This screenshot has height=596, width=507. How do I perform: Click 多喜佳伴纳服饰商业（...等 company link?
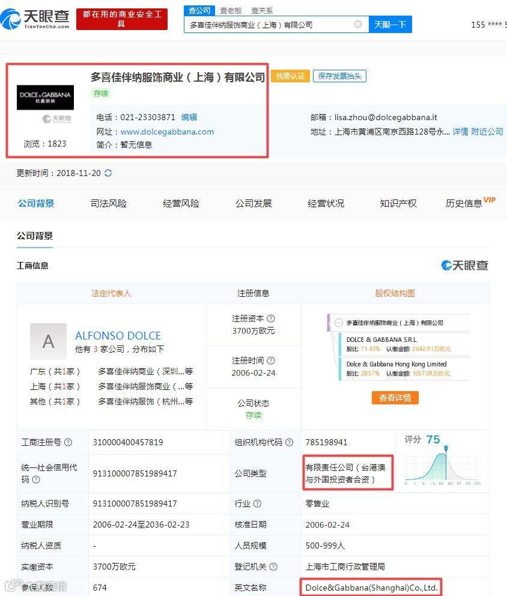pyautogui.click(x=145, y=386)
